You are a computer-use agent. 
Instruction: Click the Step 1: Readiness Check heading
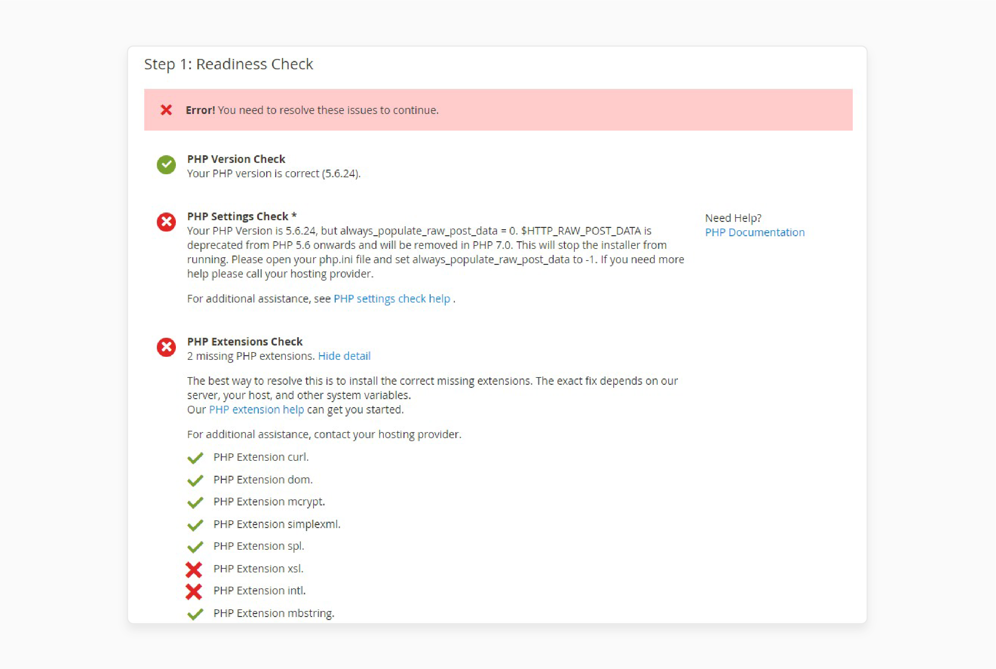point(228,64)
